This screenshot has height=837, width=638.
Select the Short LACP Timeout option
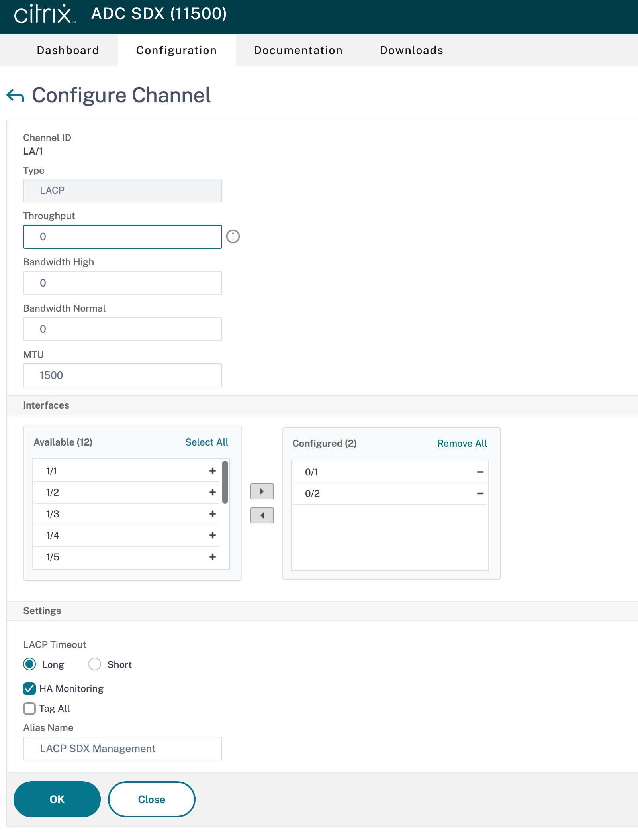point(95,664)
